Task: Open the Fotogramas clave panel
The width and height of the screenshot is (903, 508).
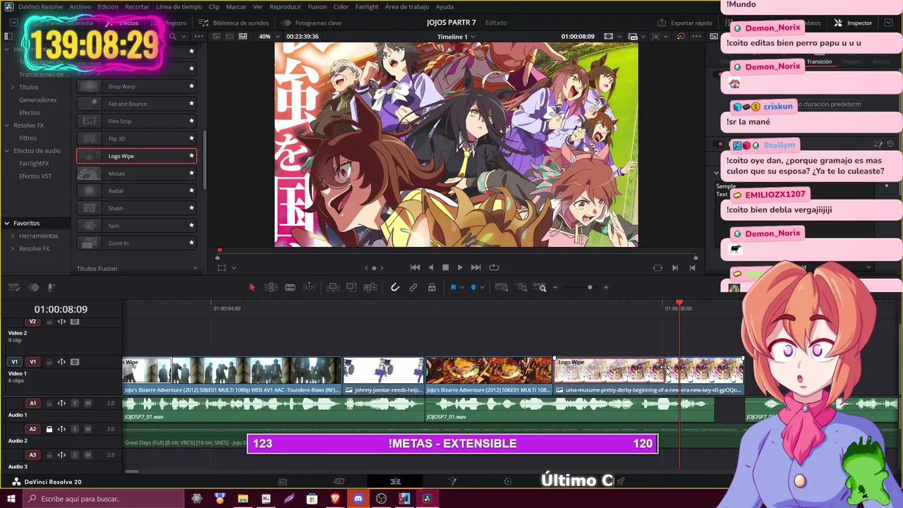Action: tap(312, 23)
